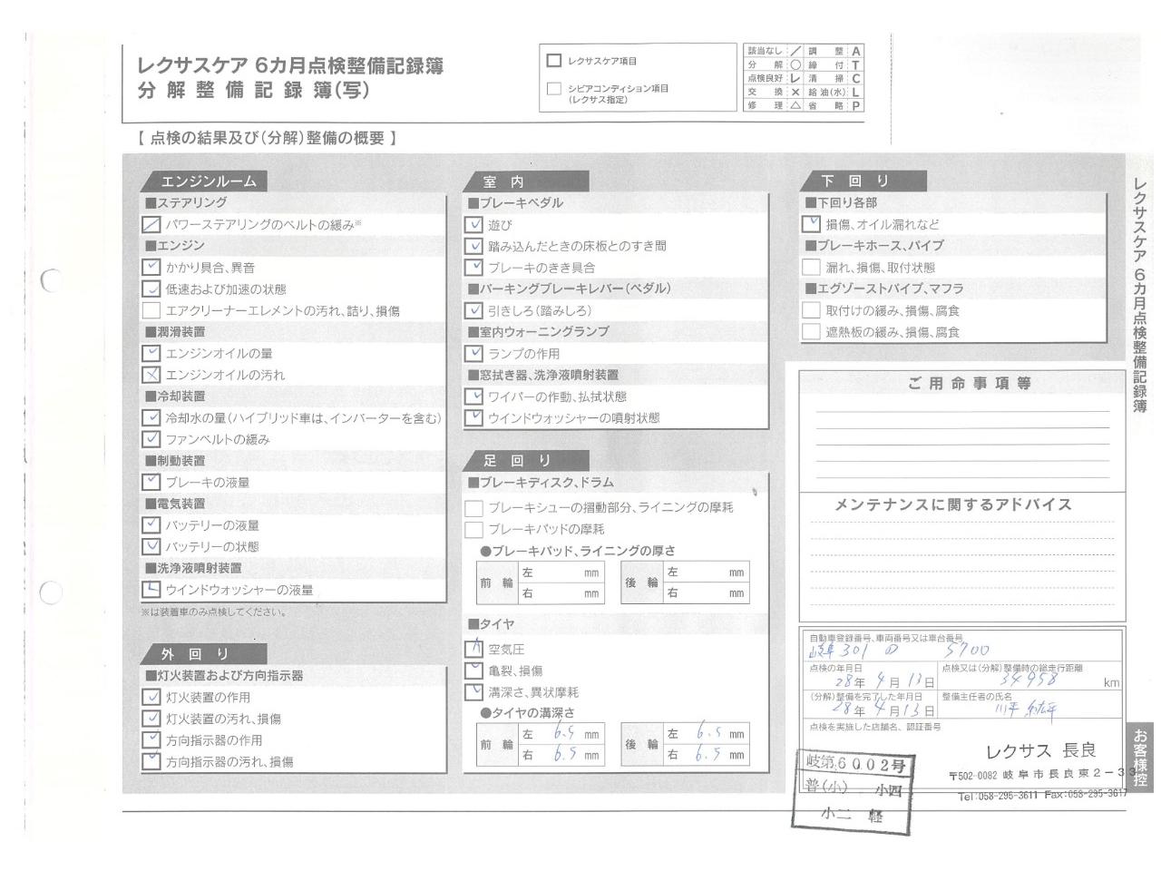Check ブレーキシューの摺動部分 box

[473, 508]
